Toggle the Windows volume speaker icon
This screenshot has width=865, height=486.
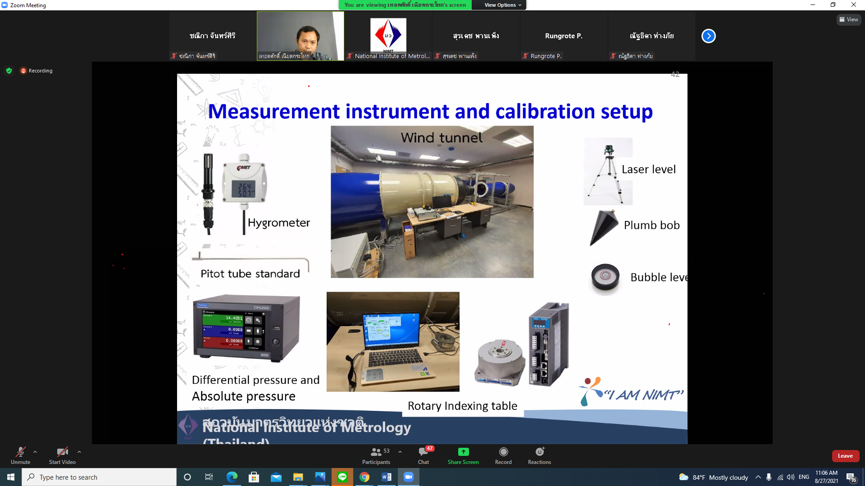coord(791,477)
